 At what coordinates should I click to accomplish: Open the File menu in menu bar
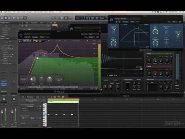[14, 12]
